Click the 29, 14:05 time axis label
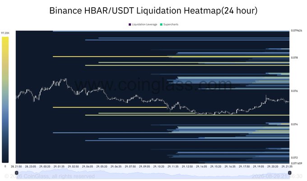307x181 pixels. tap(201, 167)
